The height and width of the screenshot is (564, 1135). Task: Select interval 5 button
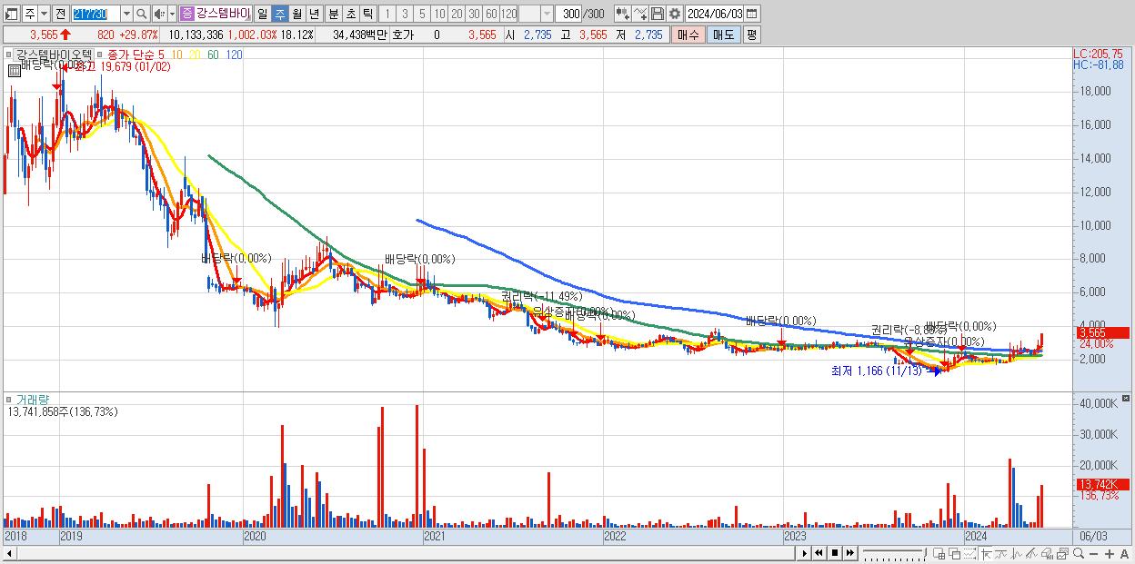point(422,14)
